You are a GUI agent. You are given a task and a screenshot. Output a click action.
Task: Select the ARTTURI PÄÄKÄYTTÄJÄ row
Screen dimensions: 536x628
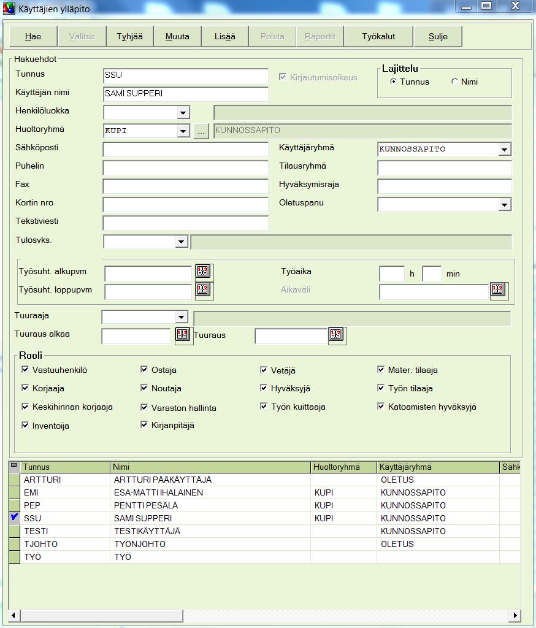tap(264, 480)
